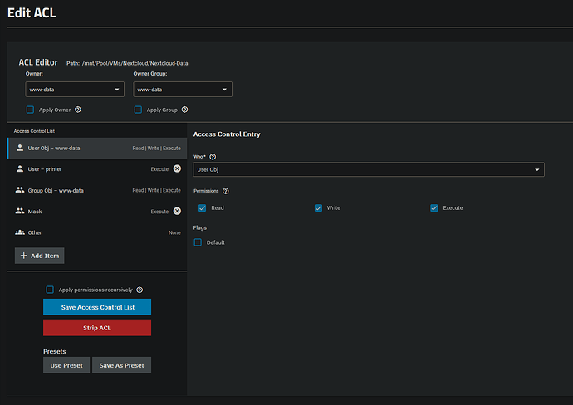Add a new ACL item
The image size is (573, 405).
40,256
